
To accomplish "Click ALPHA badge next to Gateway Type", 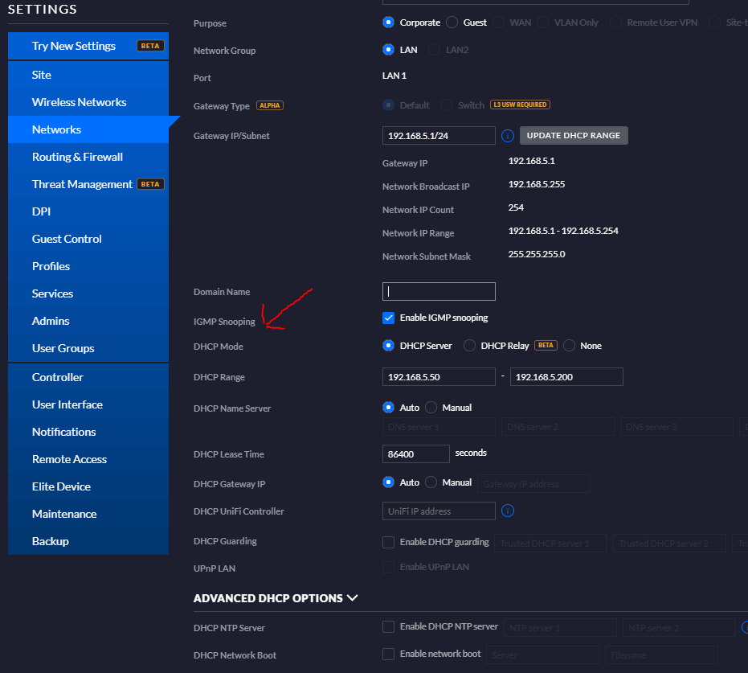I will point(270,106).
